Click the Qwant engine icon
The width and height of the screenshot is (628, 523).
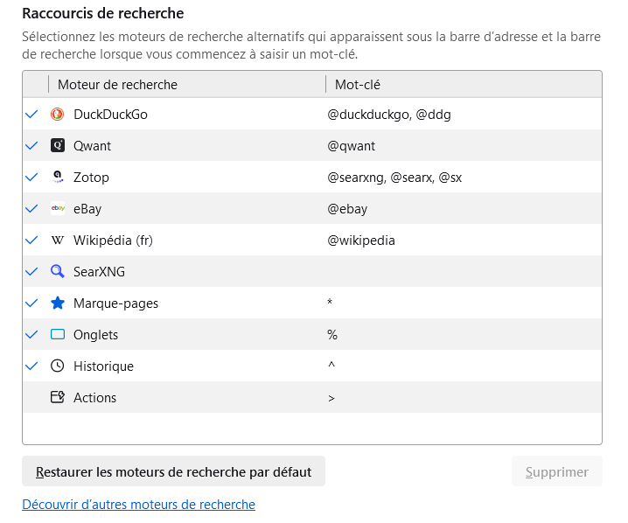pos(58,146)
